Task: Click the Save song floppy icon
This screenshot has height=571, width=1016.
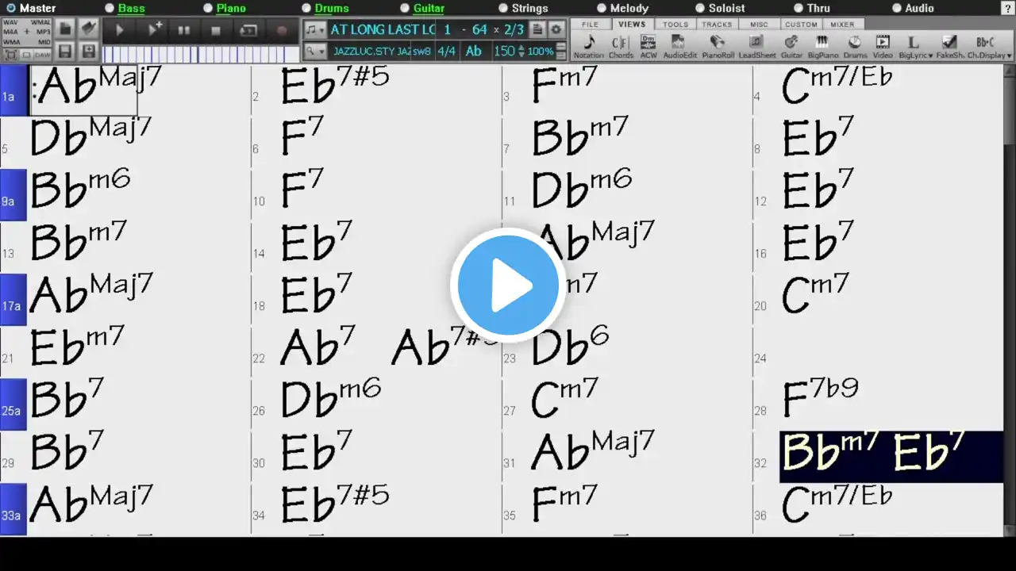Action: pos(66,52)
